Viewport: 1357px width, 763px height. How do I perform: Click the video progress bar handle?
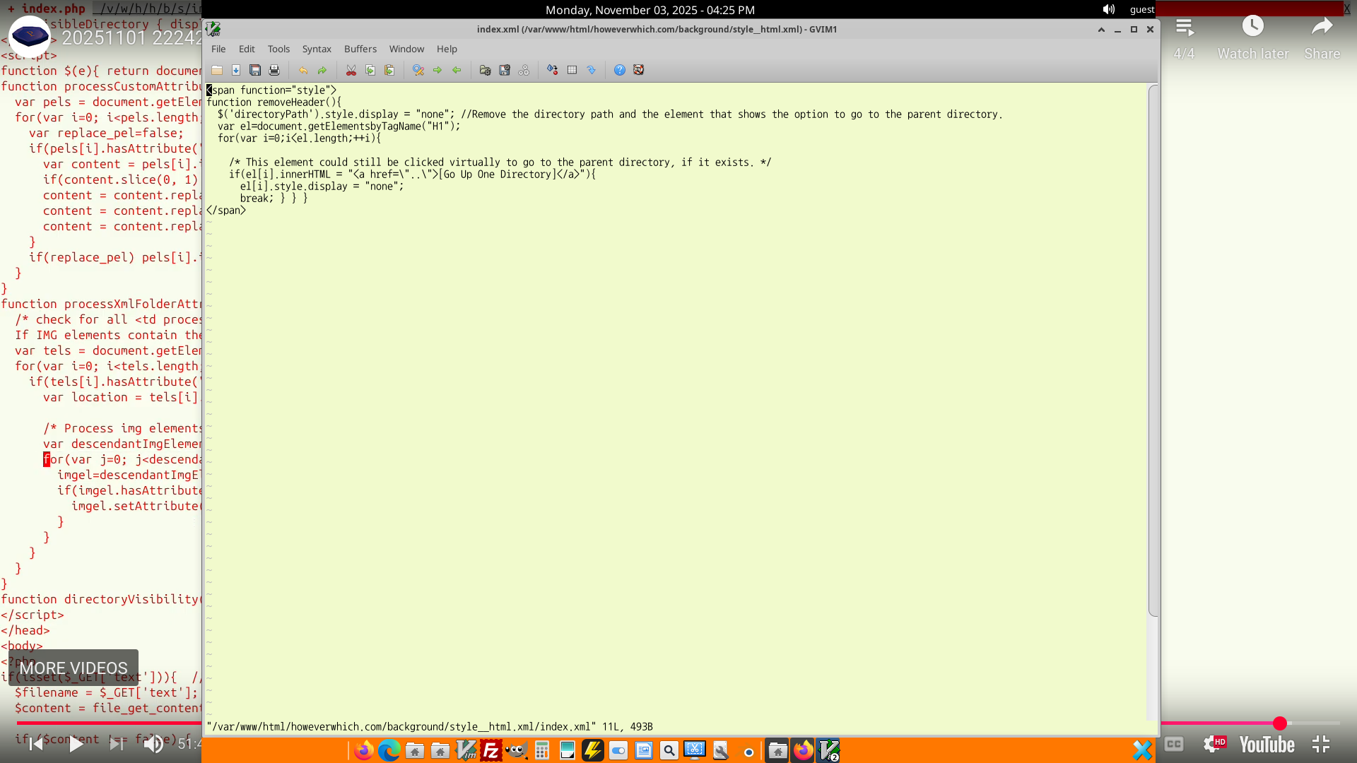point(1279,723)
